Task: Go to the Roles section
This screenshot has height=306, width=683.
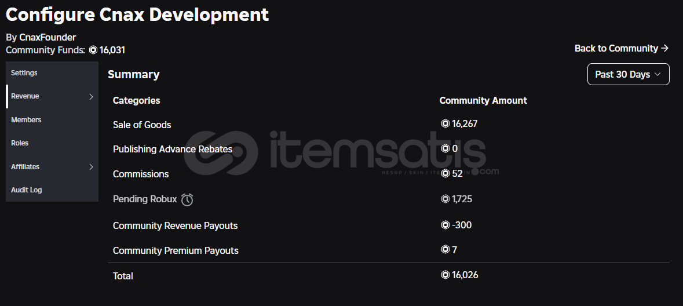Action: 52,143
